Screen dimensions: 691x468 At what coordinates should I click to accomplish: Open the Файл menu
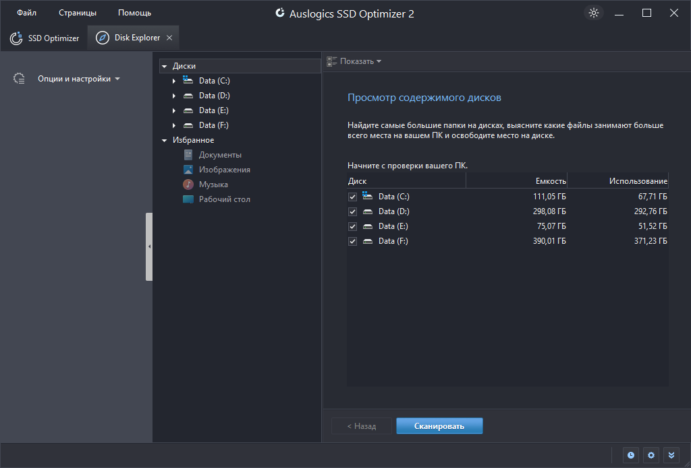26,13
